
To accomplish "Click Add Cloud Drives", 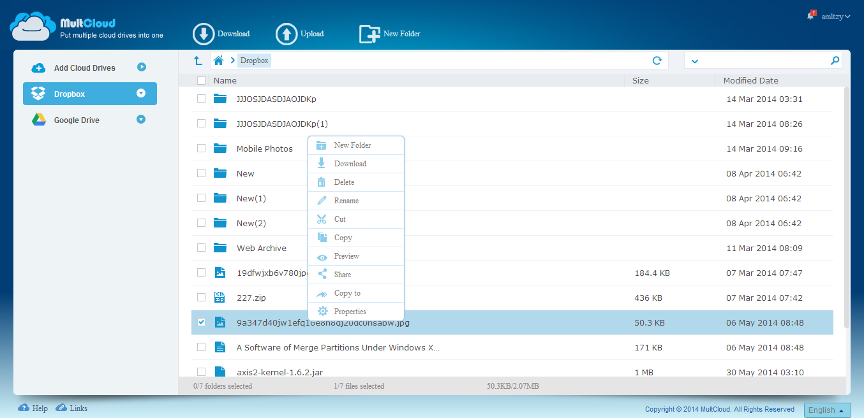I will pyautogui.click(x=84, y=68).
